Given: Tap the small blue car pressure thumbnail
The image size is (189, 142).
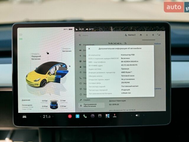Looking at the screenshot, I should coord(54,104).
